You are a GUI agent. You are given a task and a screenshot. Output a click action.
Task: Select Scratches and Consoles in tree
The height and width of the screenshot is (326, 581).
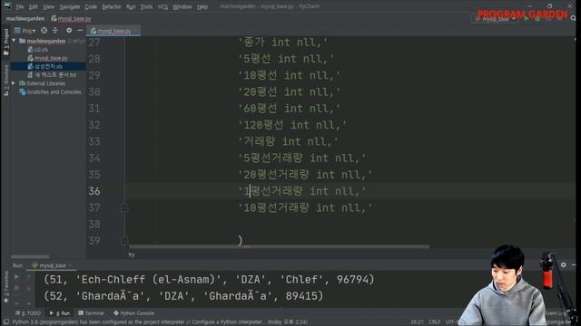click(51, 92)
